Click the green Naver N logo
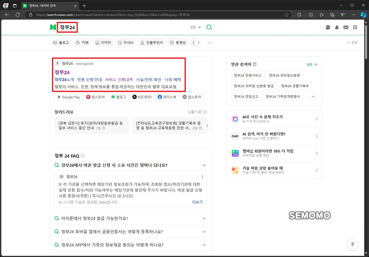This screenshot has height=257, width=369. coord(53,27)
